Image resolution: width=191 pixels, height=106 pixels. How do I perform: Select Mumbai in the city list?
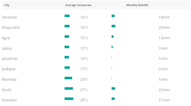pos(9,79)
